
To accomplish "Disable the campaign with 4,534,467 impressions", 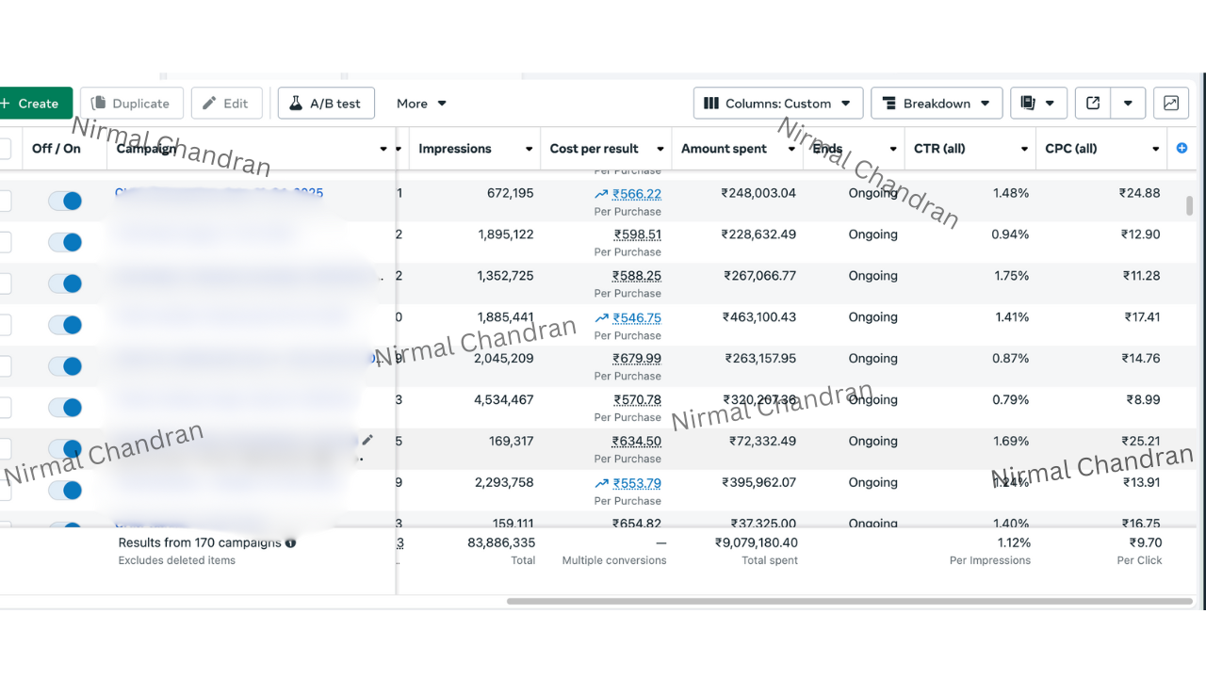I will [x=66, y=408].
